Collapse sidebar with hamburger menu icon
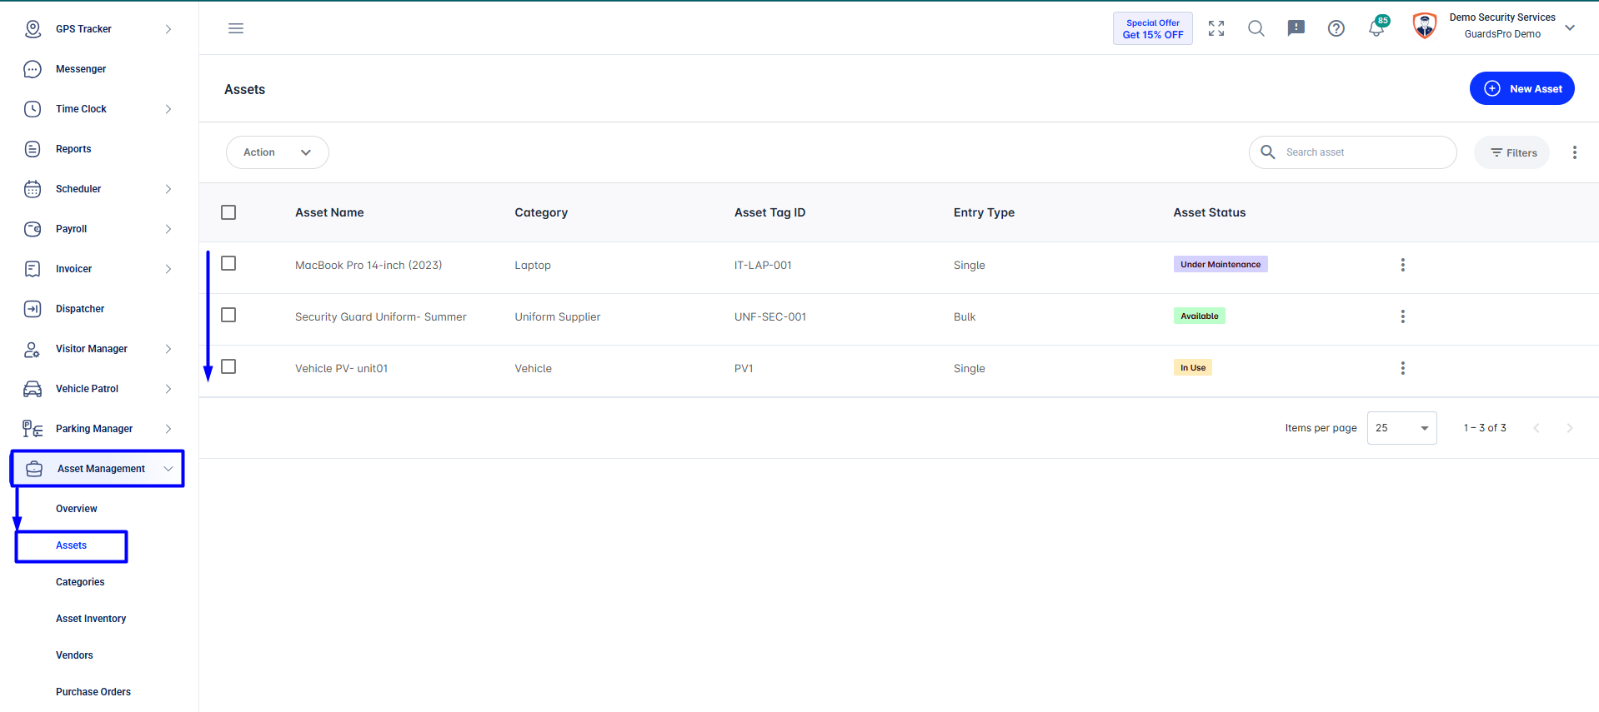The width and height of the screenshot is (1599, 712). point(236,28)
